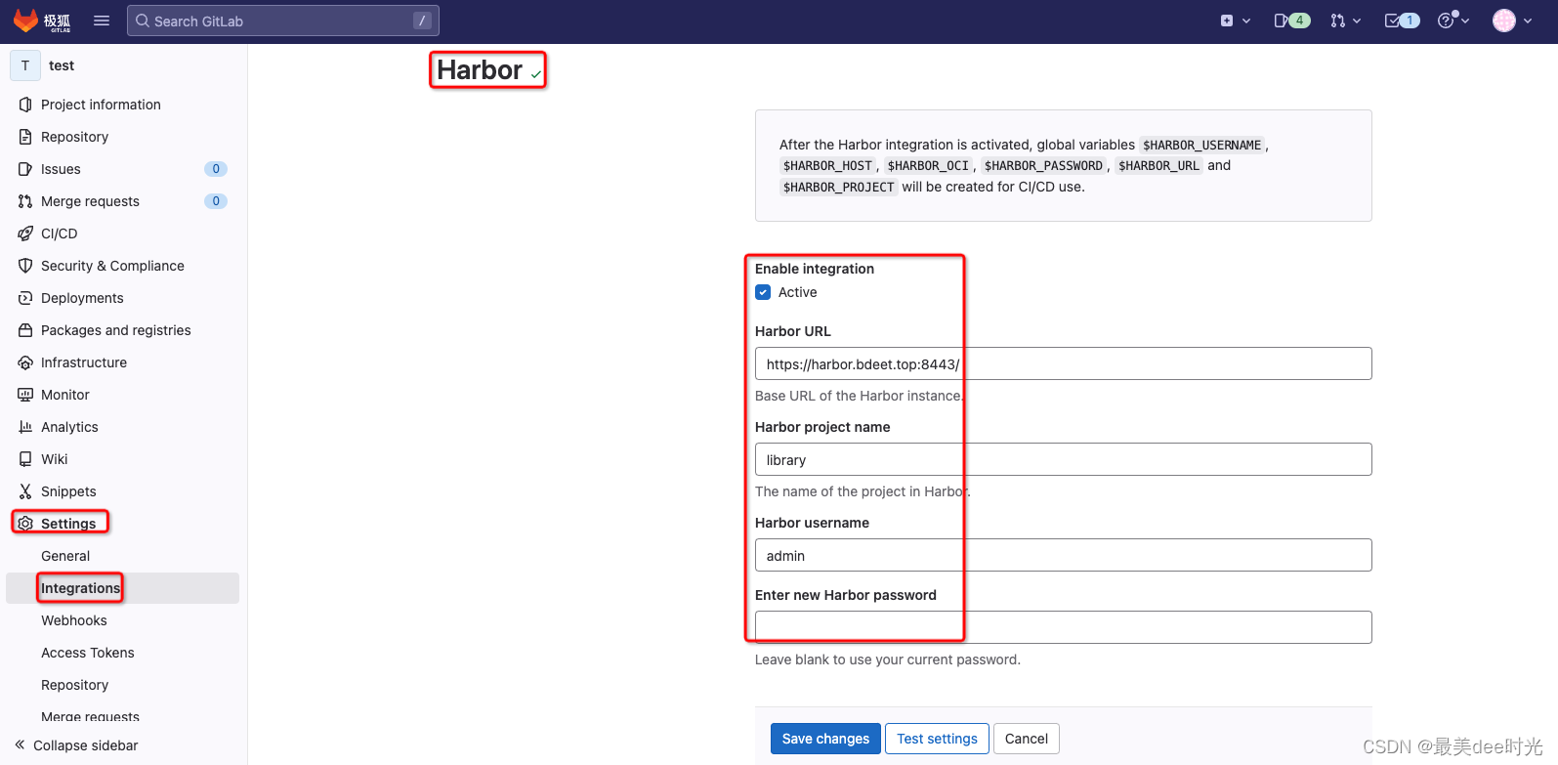Image resolution: width=1558 pixels, height=765 pixels.
Task: Focus the Search GitLab box
Action: 283,21
